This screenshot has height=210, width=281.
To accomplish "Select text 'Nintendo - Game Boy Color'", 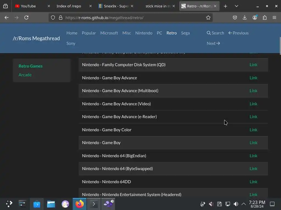I will click(107, 130).
